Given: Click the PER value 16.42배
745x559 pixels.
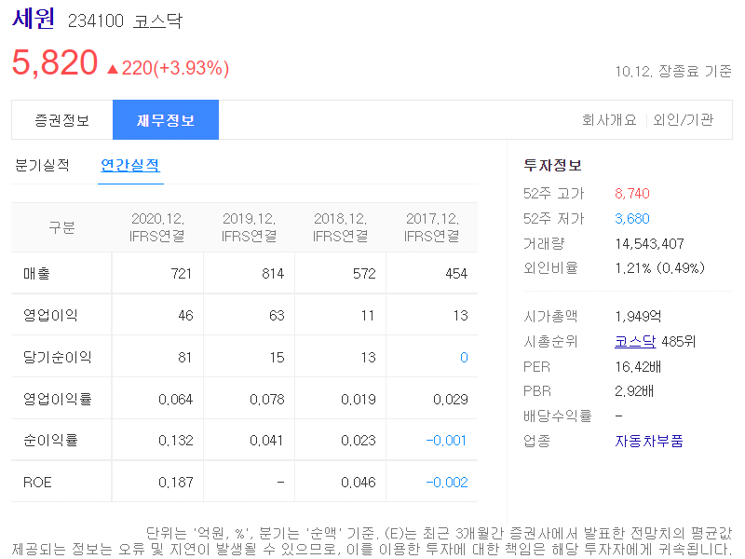Looking at the screenshot, I should pyautogui.click(x=638, y=367).
